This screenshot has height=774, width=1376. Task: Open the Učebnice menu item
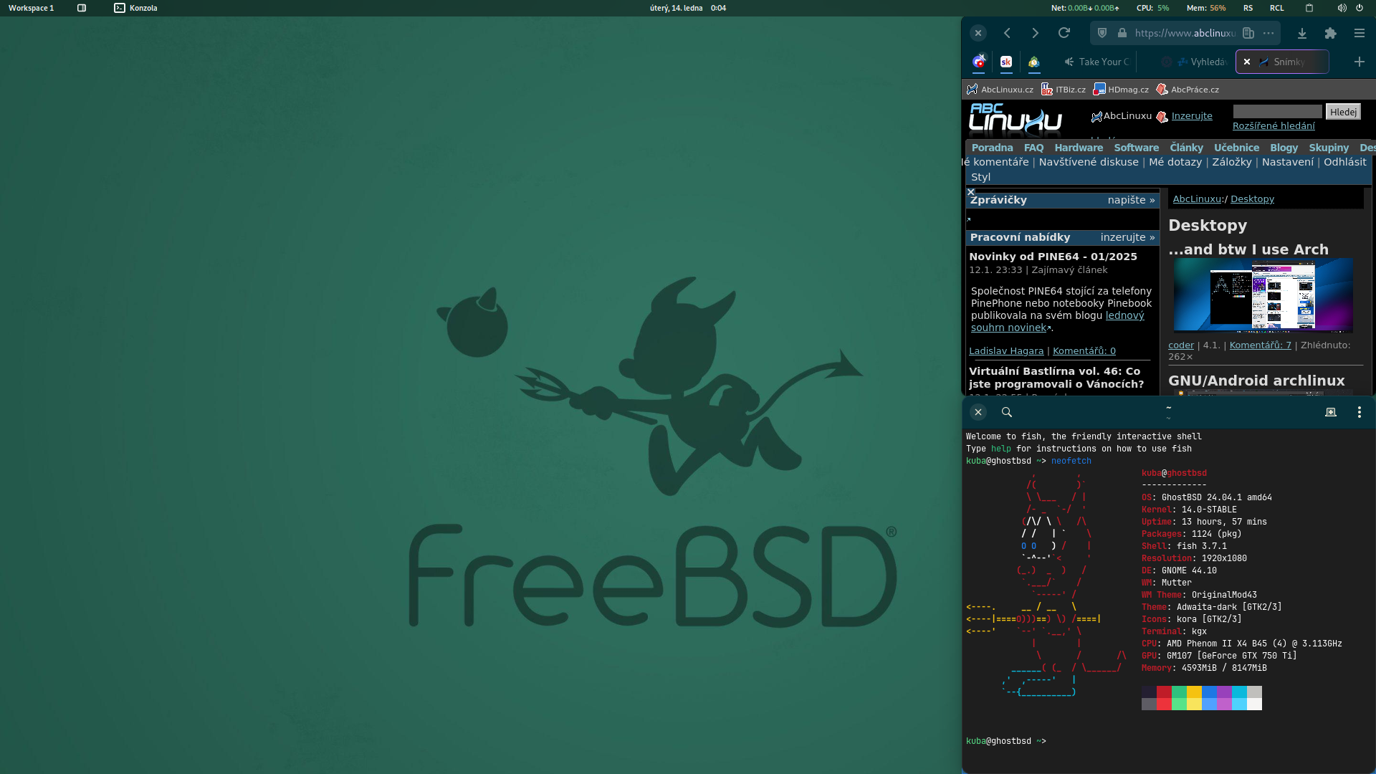[x=1236, y=148]
